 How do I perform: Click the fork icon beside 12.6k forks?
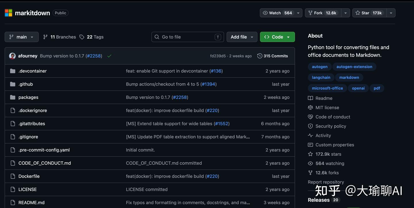(310, 173)
